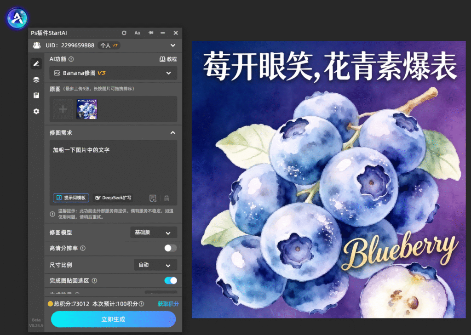Viewport: 471px width, 335px height.
Task: Minimize the StartAI plugin panel
Action: [163, 33]
